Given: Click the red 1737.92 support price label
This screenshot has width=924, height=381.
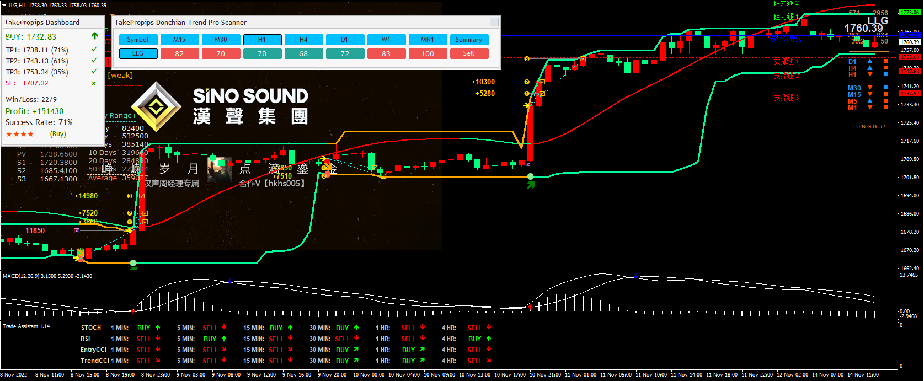Looking at the screenshot, I should (910, 94).
